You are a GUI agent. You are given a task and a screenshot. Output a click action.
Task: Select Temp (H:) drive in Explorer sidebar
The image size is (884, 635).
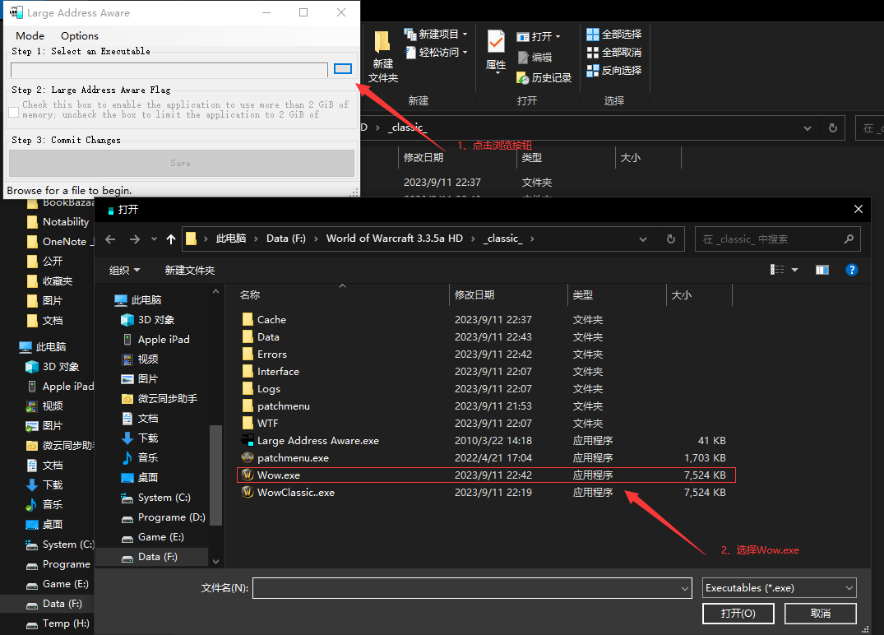pyautogui.click(x=58, y=623)
